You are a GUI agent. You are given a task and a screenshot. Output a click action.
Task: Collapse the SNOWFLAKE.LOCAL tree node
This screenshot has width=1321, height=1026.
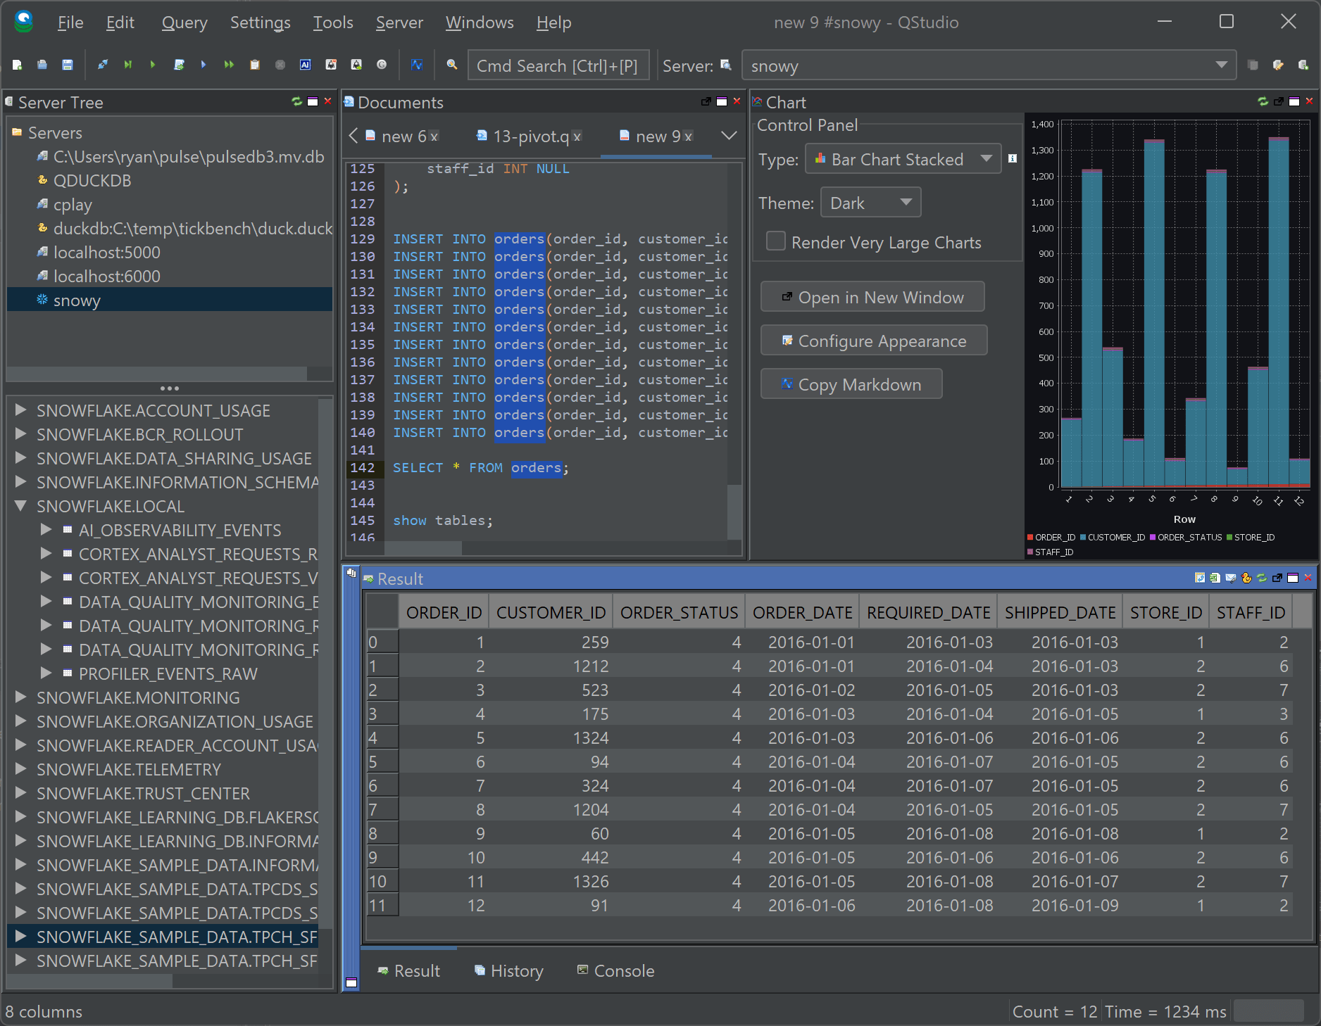pyautogui.click(x=20, y=506)
